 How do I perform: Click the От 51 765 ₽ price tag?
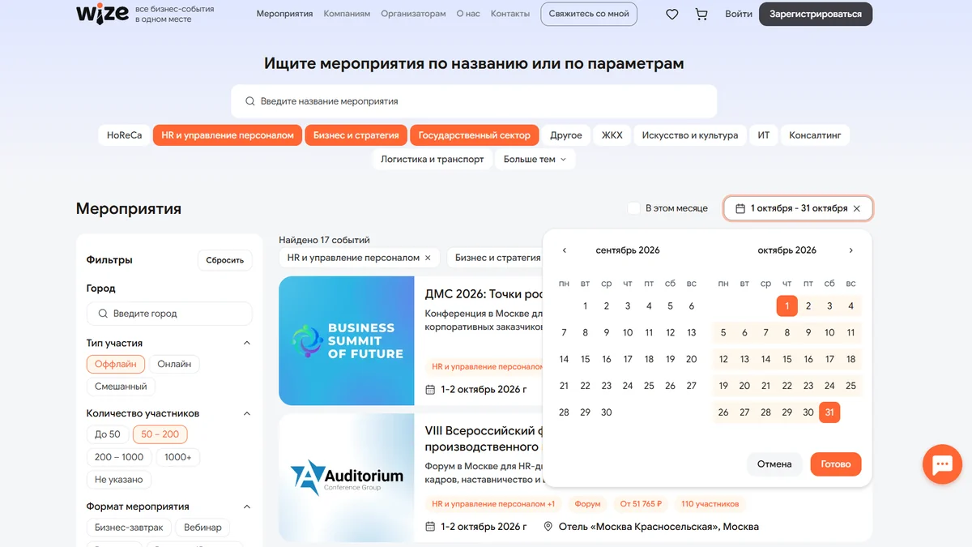pos(641,504)
